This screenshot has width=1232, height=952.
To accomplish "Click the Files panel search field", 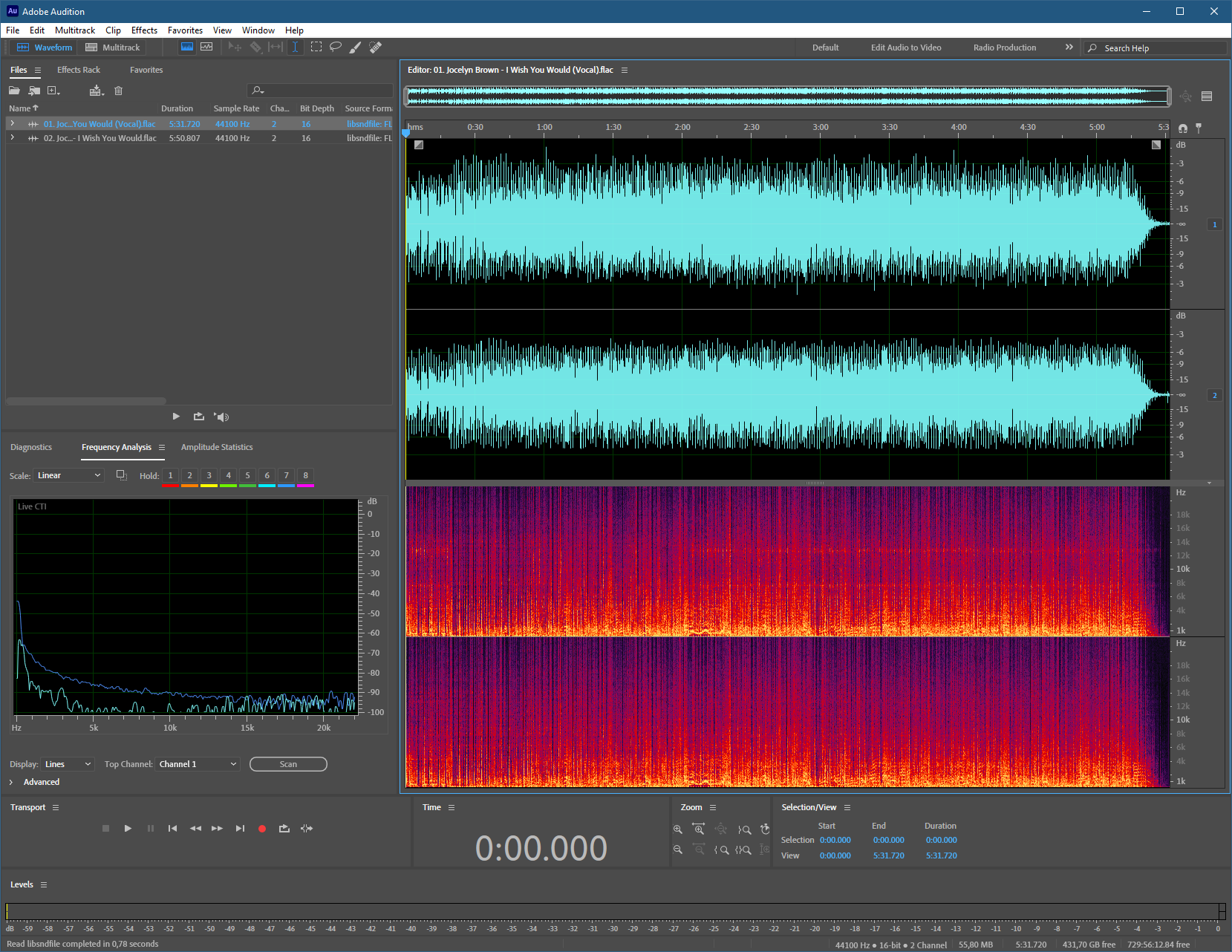I will [x=319, y=91].
